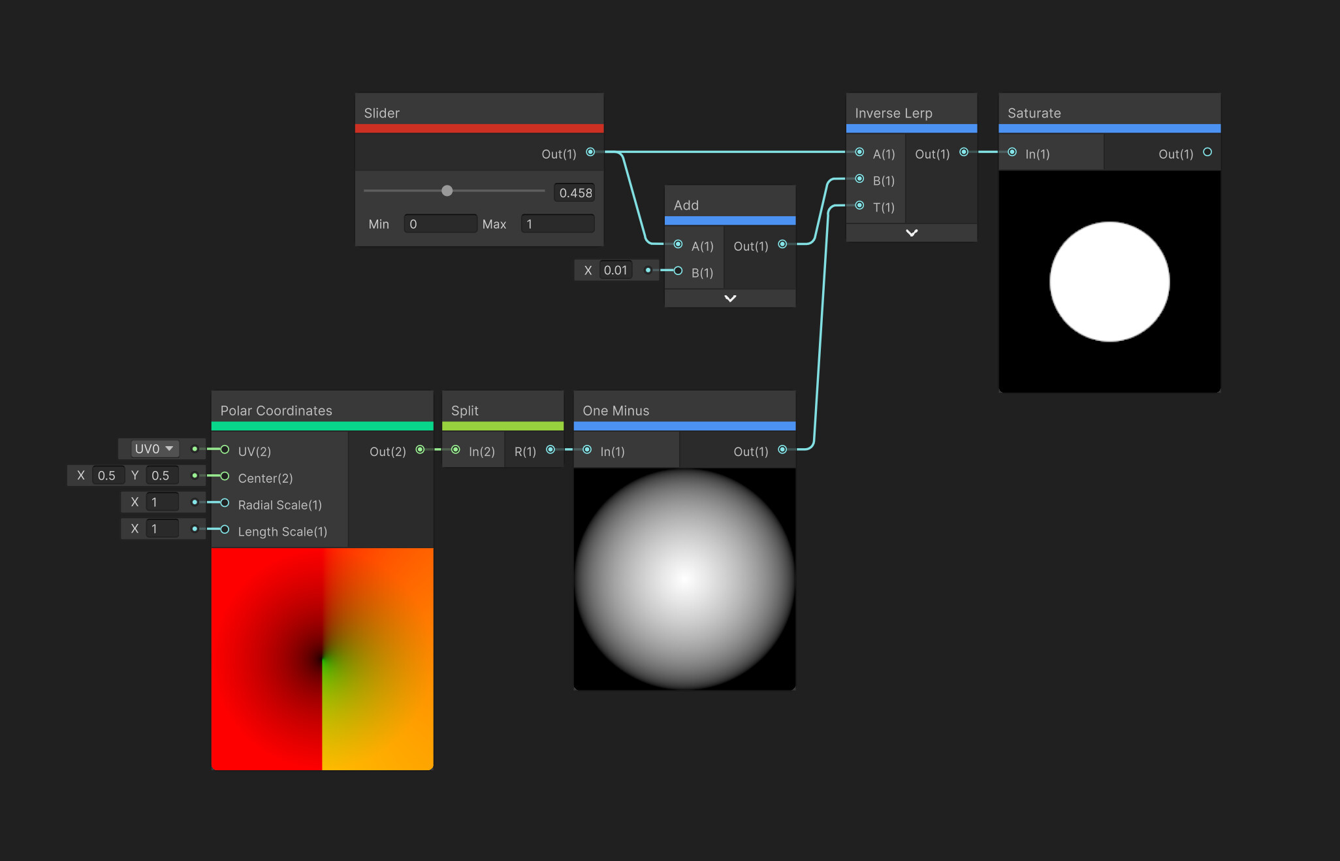Viewport: 1340px width, 861px height.
Task: Click the UV(2) input port on Polar Coordinates
Action: pos(225,449)
